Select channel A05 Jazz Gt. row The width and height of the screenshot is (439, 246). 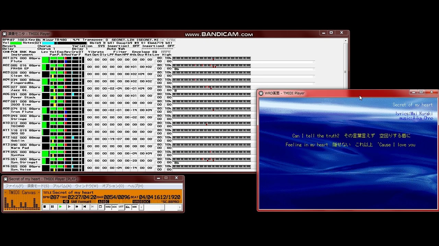pyautogui.click(x=127, y=88)
